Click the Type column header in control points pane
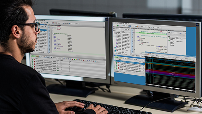This screenshot has width=202, height=114. [177, 37]
